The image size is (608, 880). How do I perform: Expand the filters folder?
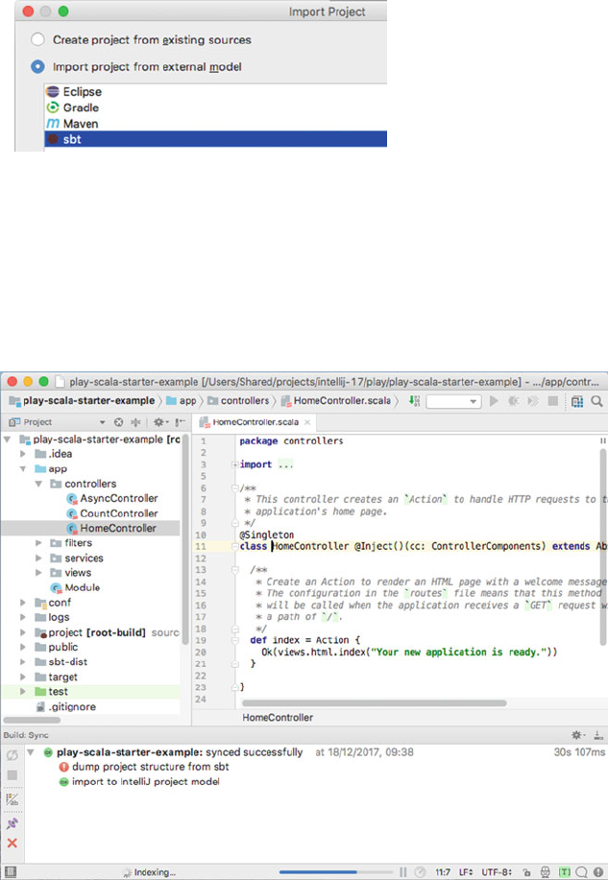pyautogui.click(x=38, y=543)
